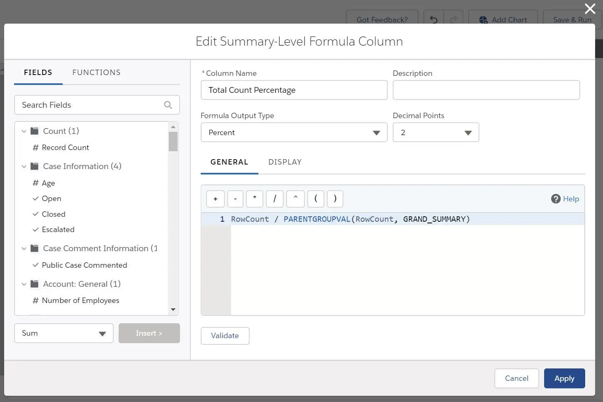Click the redo arrow icon behind dialog

click(454, 19)
